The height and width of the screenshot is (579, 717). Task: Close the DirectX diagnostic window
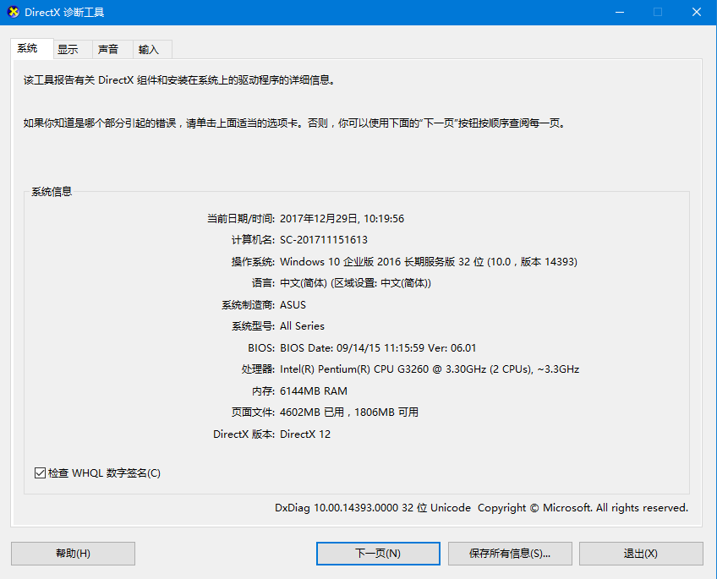(697, 13)
